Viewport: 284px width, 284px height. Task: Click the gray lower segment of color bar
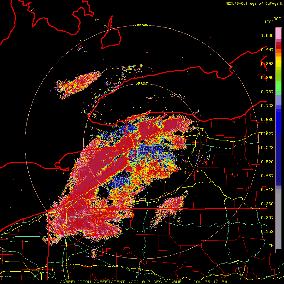coord(279,219)
